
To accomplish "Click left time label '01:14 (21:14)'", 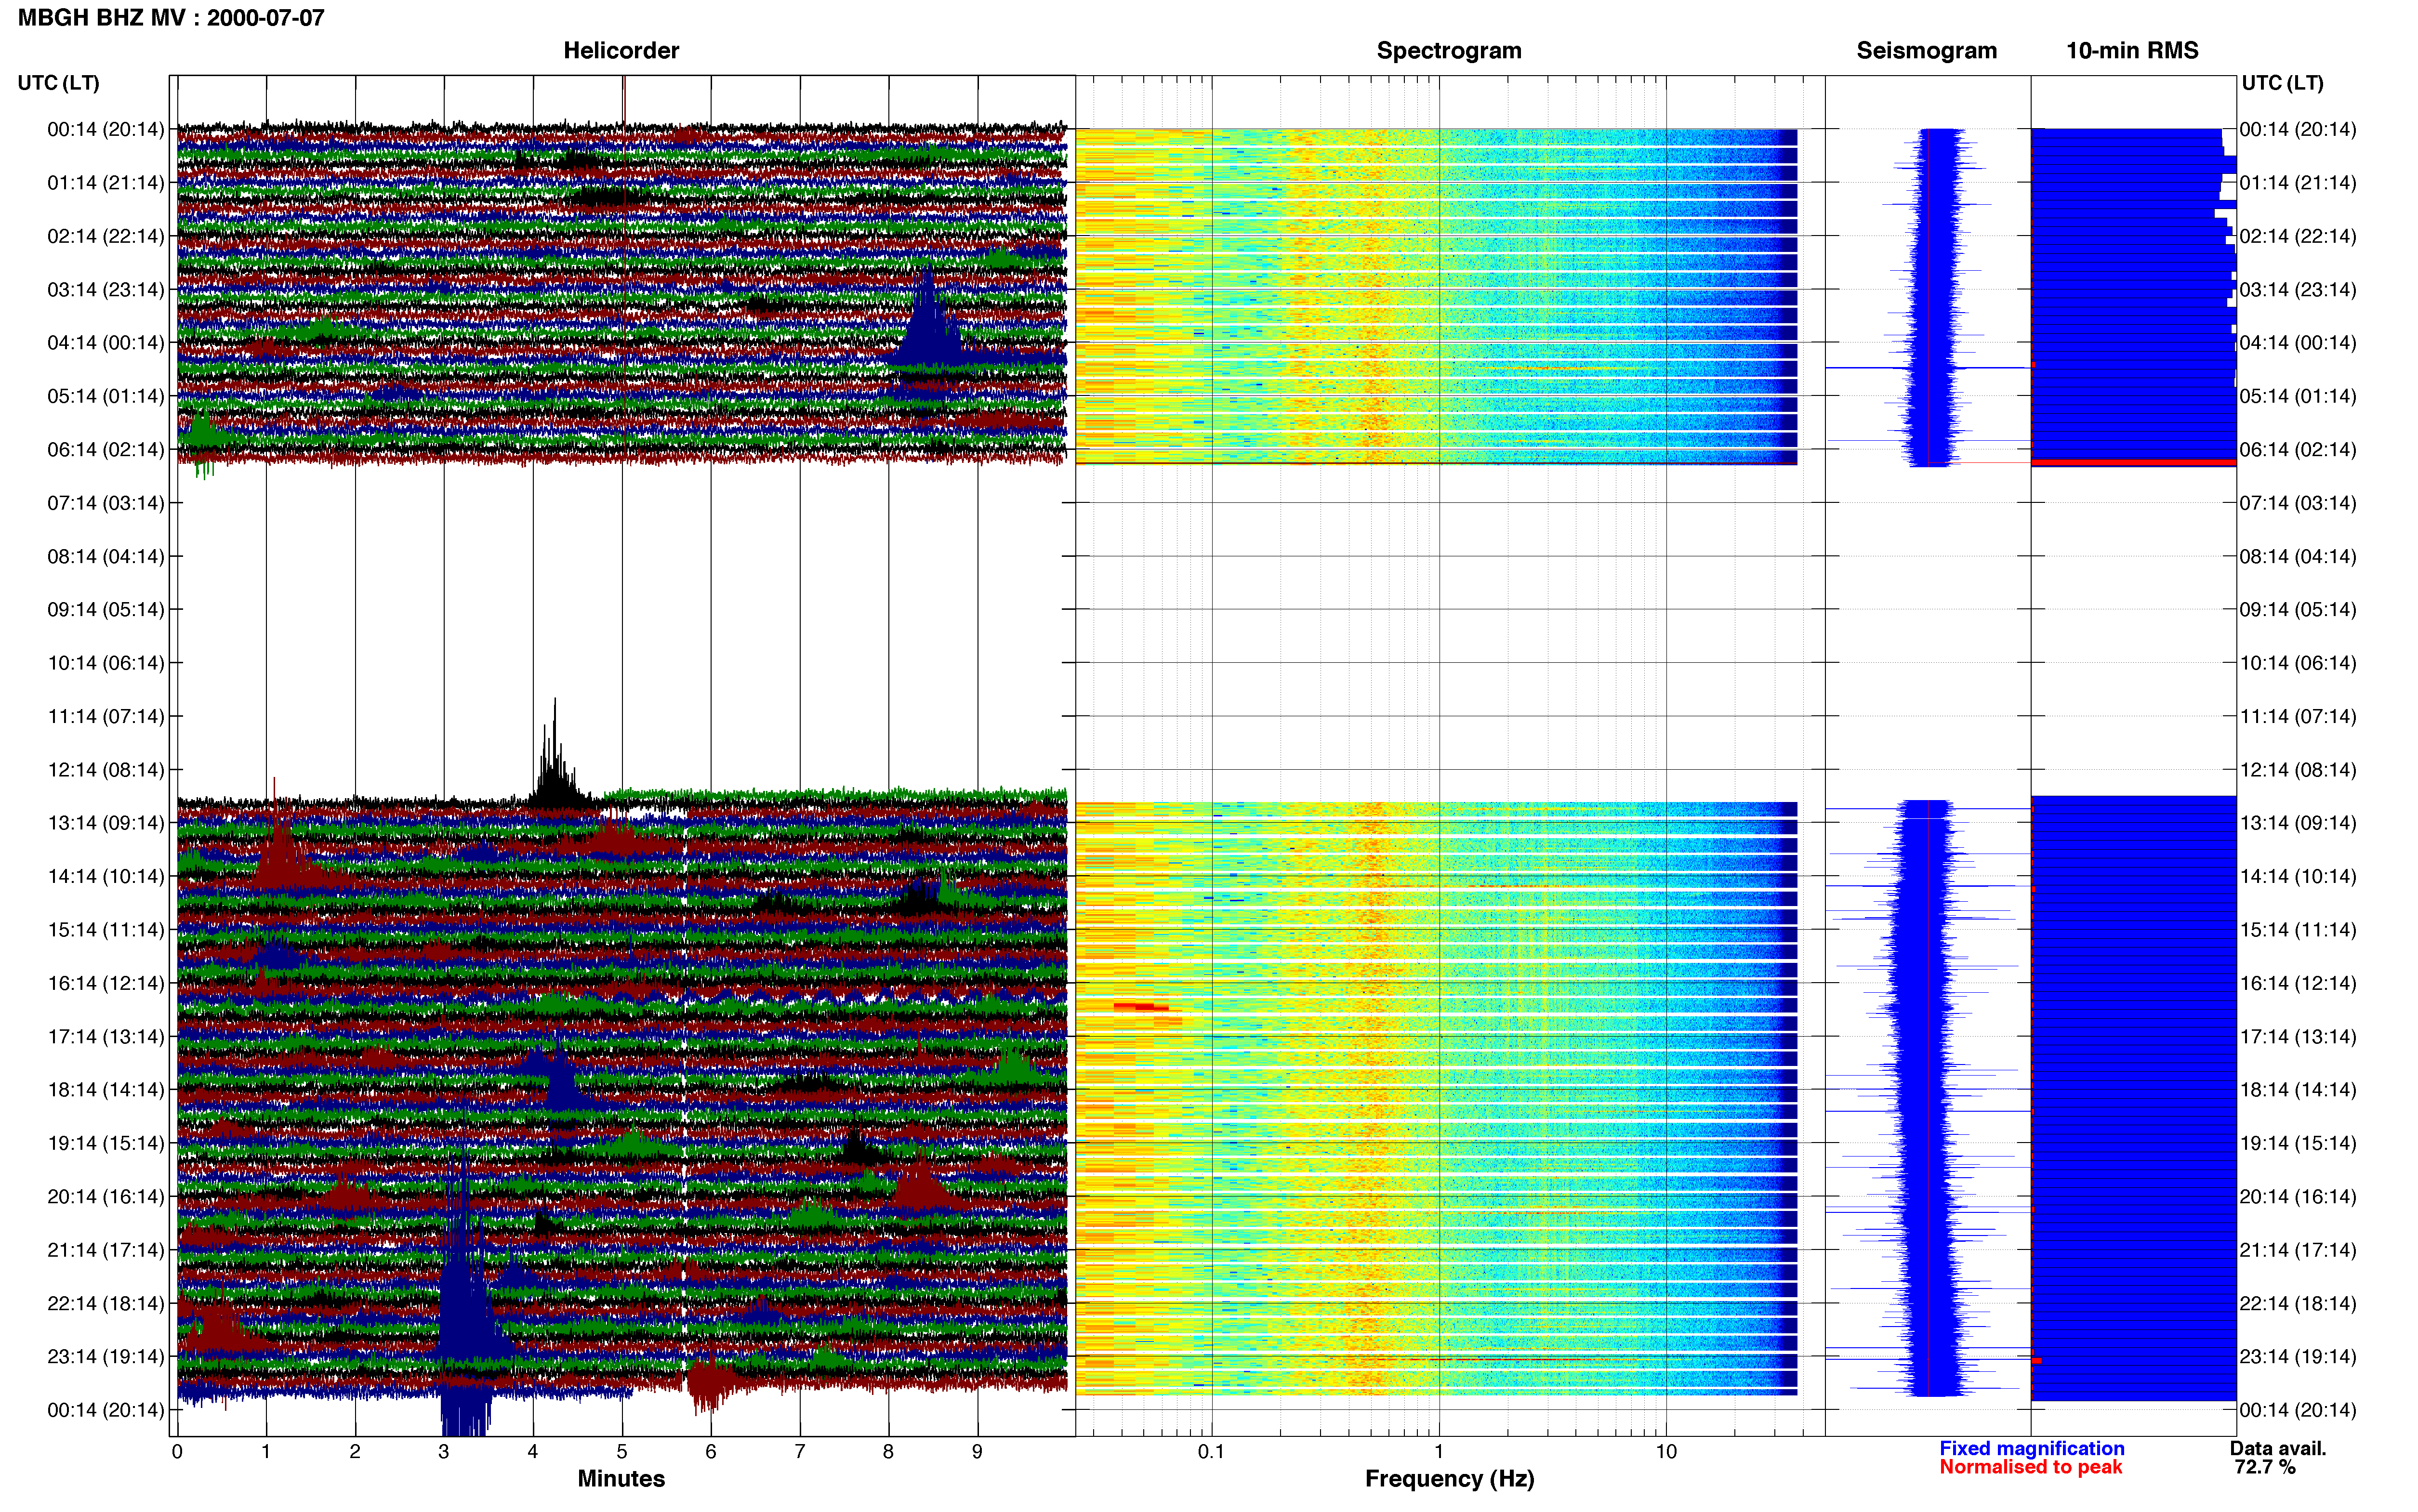I will [106, 183].
